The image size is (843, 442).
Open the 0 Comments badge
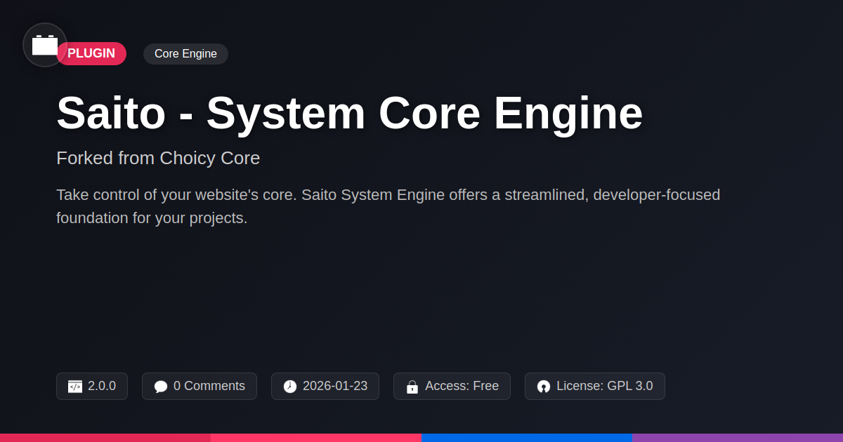pyautogui.click(x=200, y=386)
